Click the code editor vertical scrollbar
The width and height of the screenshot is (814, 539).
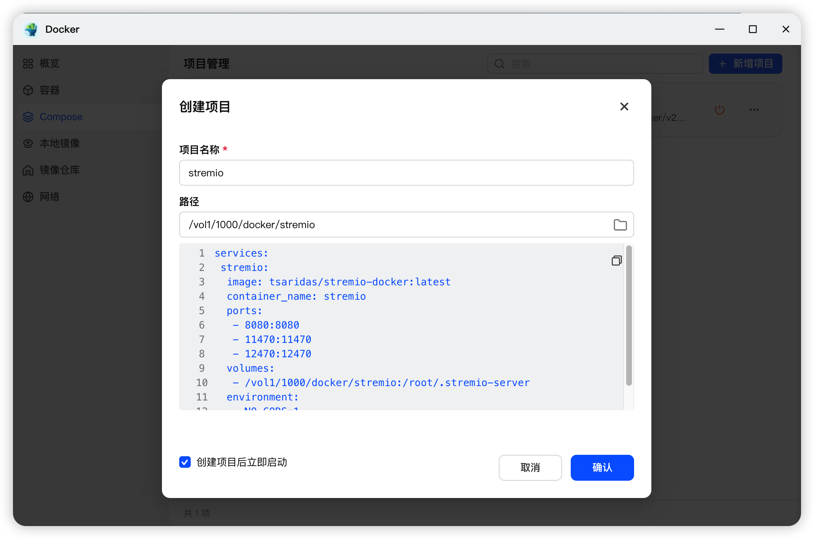(x=629, y=315)
